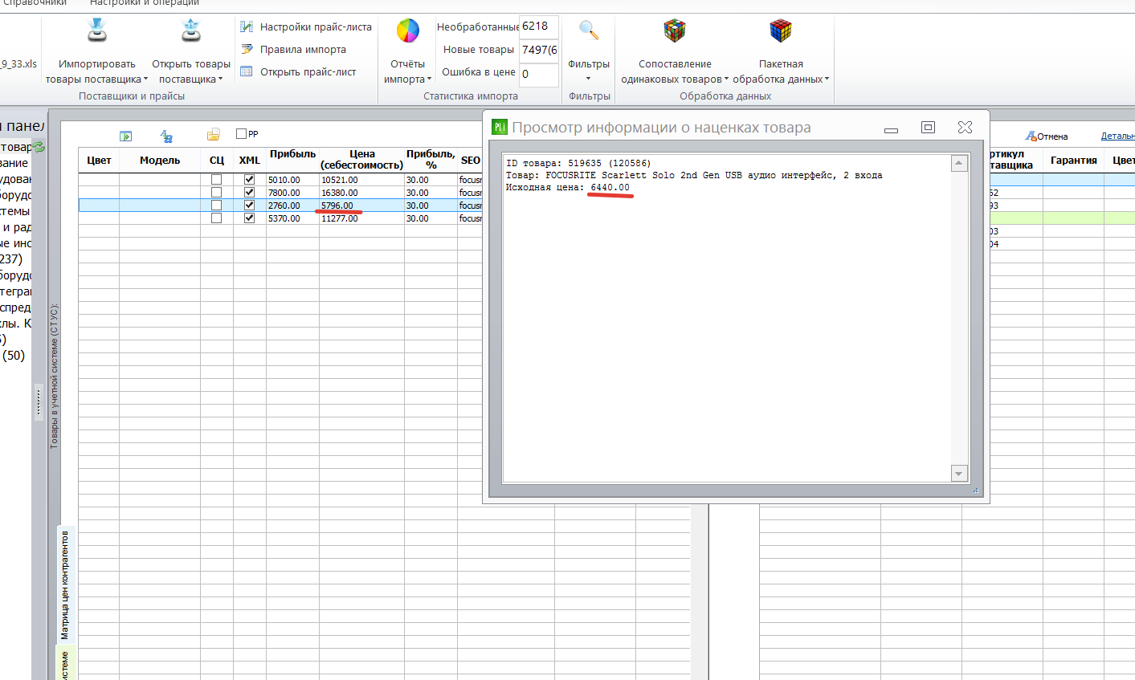1135x680 pixels.
Task: Select the profit cell 5370.00
Action: [x=292, y=218]
